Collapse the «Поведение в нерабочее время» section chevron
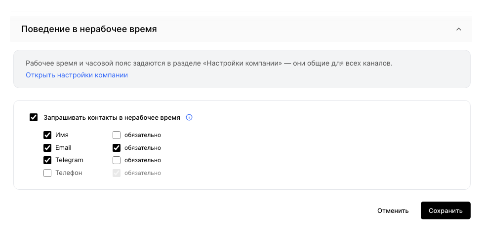 click(459, 29)
